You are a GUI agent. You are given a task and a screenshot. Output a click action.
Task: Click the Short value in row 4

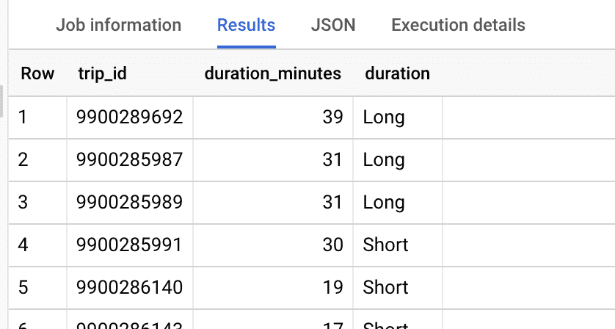[x=385, y=245]
